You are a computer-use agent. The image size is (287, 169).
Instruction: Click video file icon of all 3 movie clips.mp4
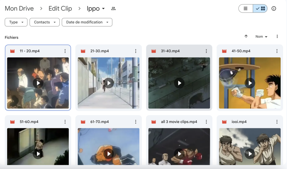[154, 122]
